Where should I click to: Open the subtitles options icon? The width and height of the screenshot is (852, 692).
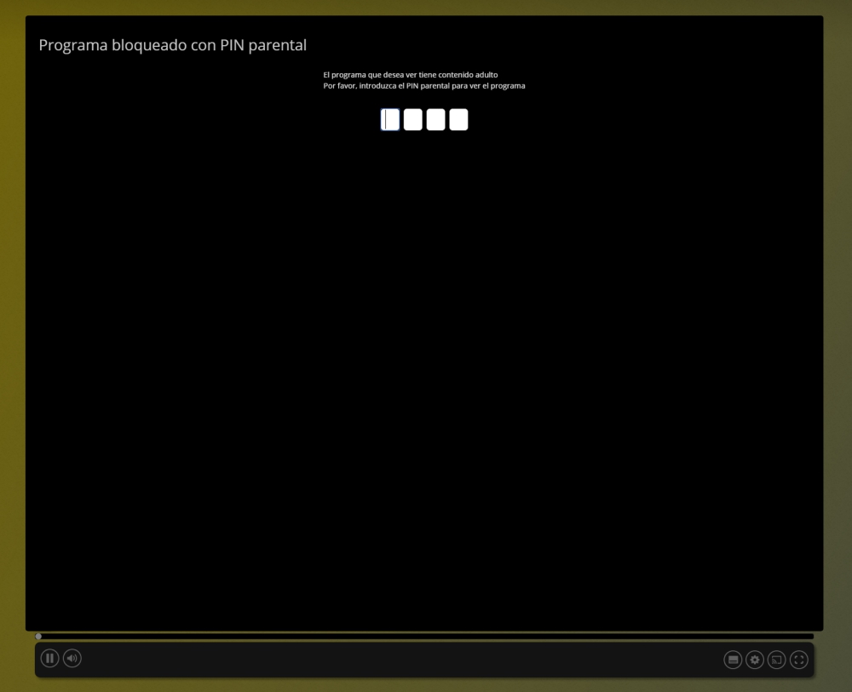coord(733,660)
